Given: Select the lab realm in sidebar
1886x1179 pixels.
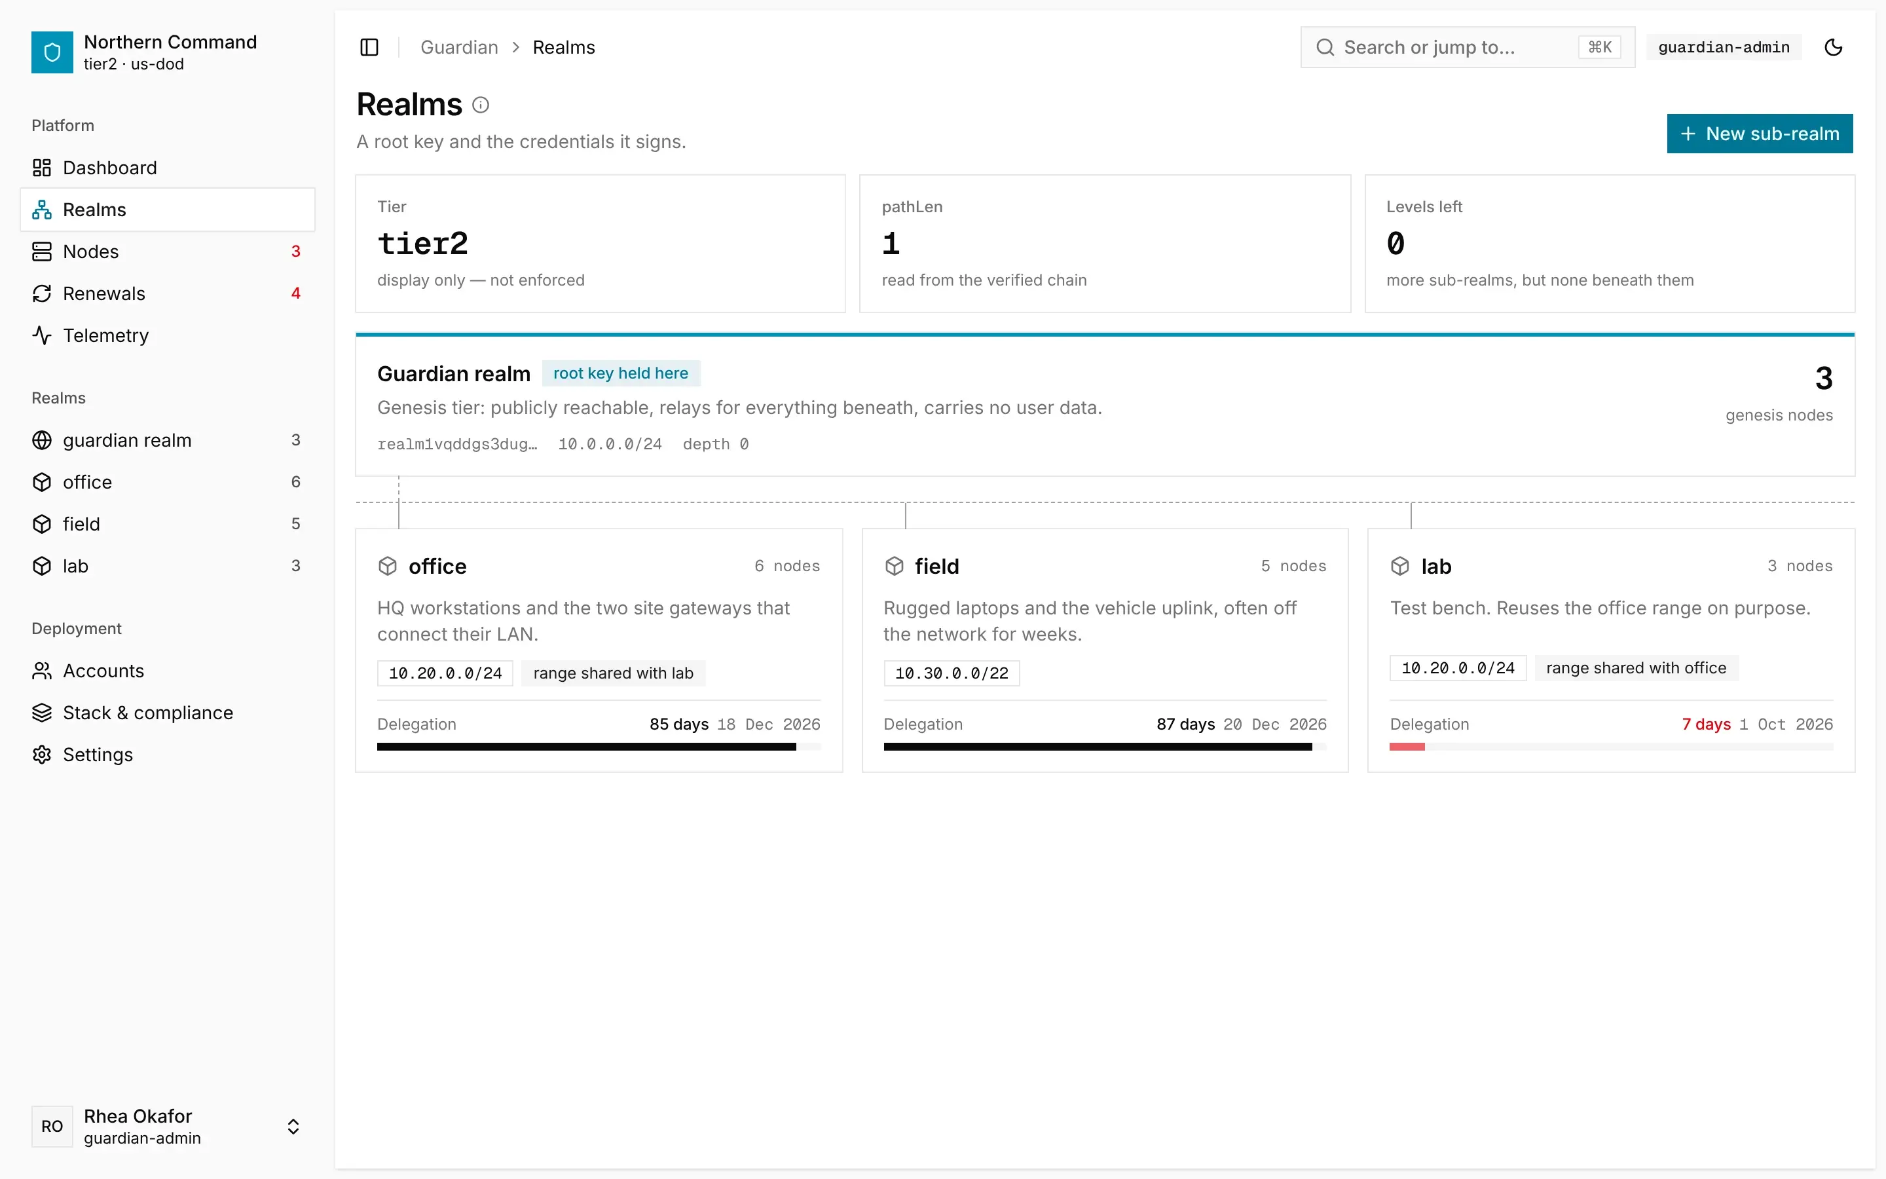Looking at the screenshot, I should [x=168, y=566].
